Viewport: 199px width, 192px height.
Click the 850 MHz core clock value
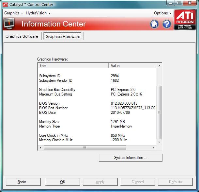tap(118, 135)
